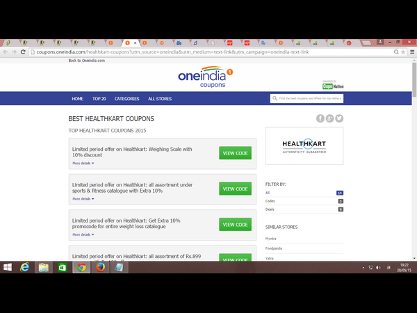The image size is (417, 313).
Task: Expand More details for sports & fitness offer
Action: pos(83,199)
